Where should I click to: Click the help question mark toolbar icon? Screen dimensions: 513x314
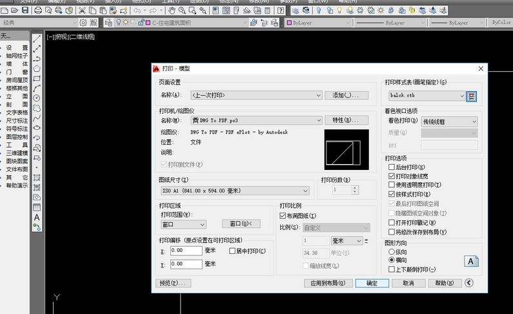point(281,10)
